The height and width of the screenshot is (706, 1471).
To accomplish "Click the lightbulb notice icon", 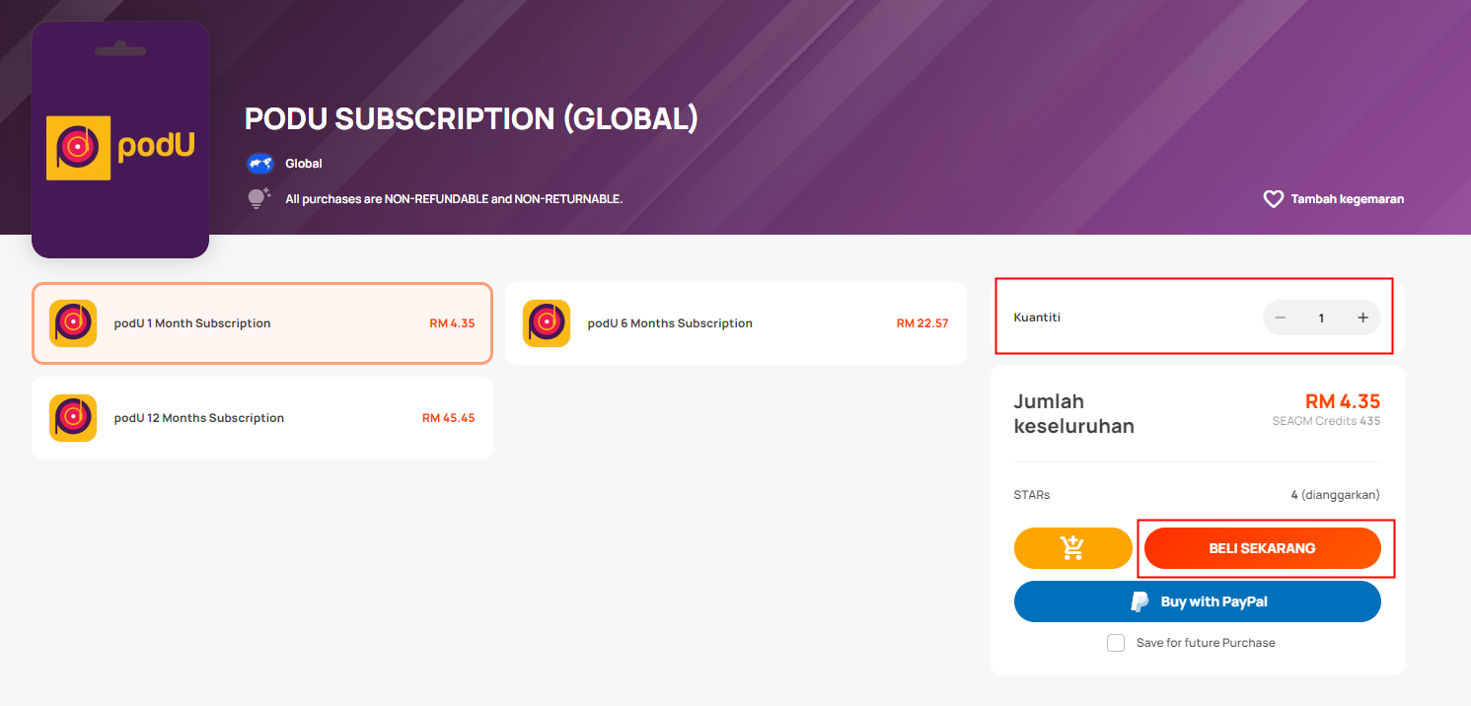I will pos(258,198).
